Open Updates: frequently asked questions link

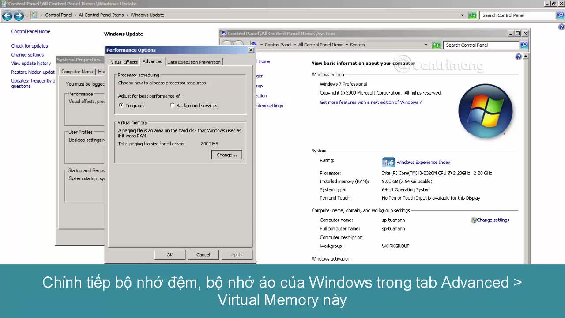click(x=33, y=83)
